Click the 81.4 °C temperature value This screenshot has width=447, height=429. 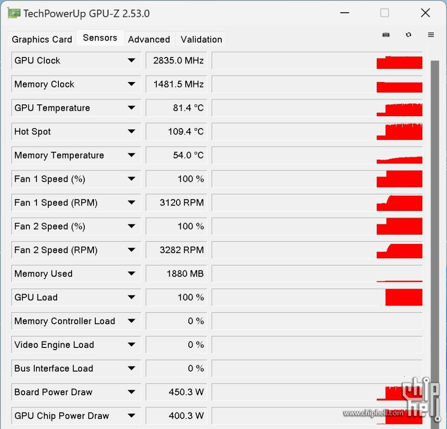[x=176, y=108]
